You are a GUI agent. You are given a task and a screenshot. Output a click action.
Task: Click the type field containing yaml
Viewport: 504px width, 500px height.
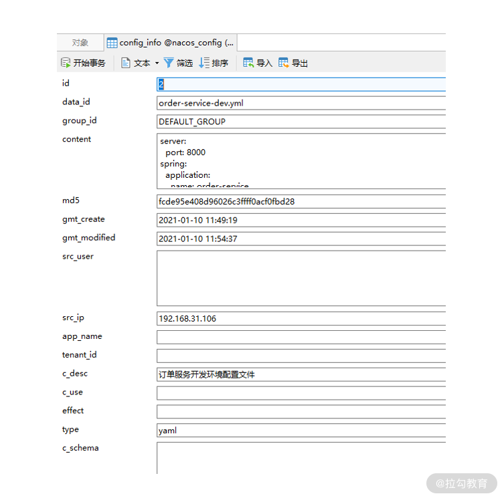301,430
